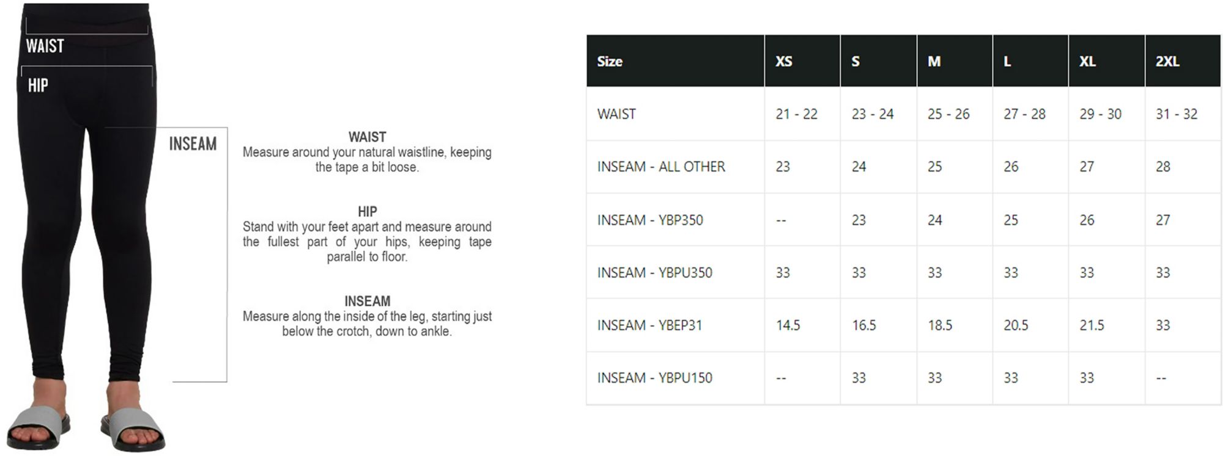Select the INSEAM - YBP350 row label
Image resolution: width=1223 pixels, height=456 pixels.
[650, 220]
